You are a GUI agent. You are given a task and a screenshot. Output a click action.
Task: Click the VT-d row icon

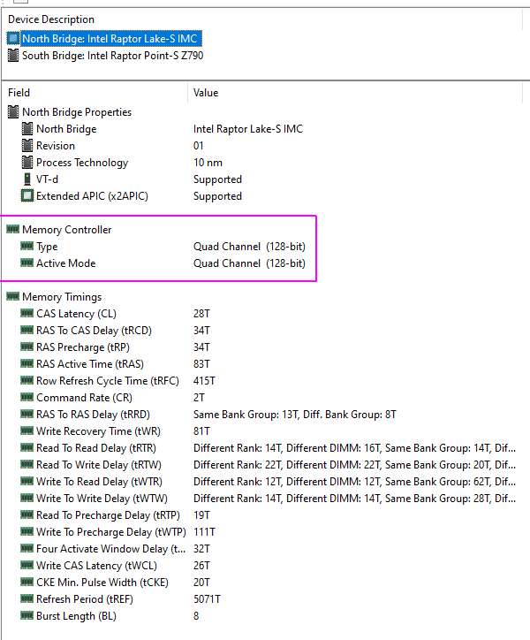26,179
